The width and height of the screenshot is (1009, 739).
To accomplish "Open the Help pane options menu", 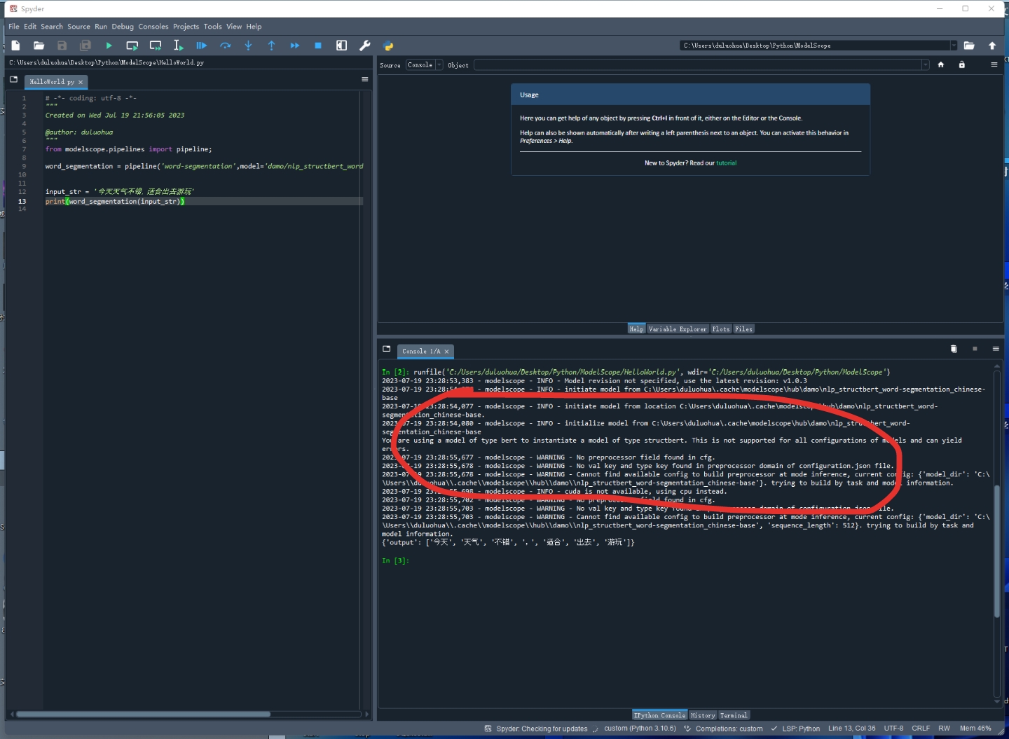I will click(x=994, y=64).
